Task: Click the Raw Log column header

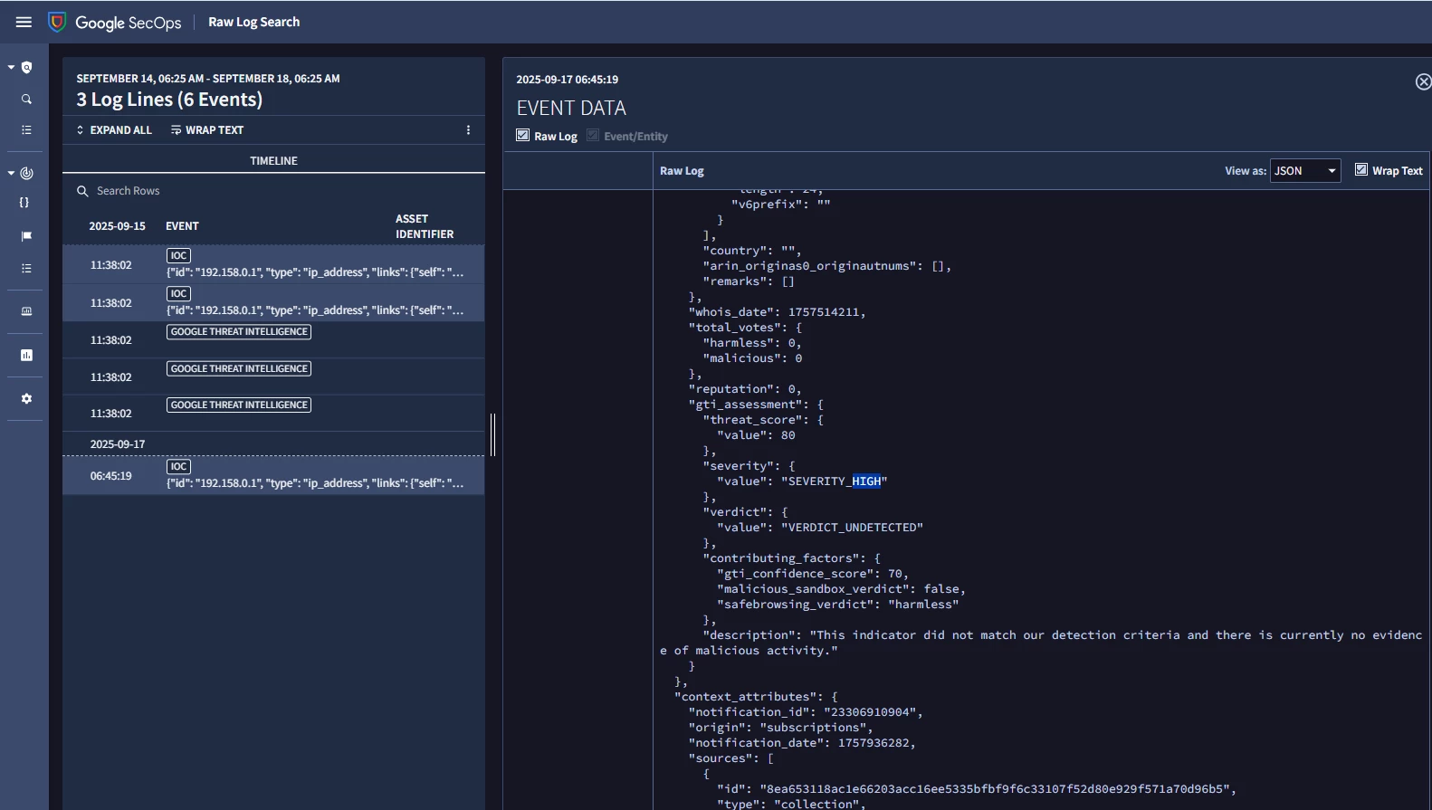Action: [682, 171]
